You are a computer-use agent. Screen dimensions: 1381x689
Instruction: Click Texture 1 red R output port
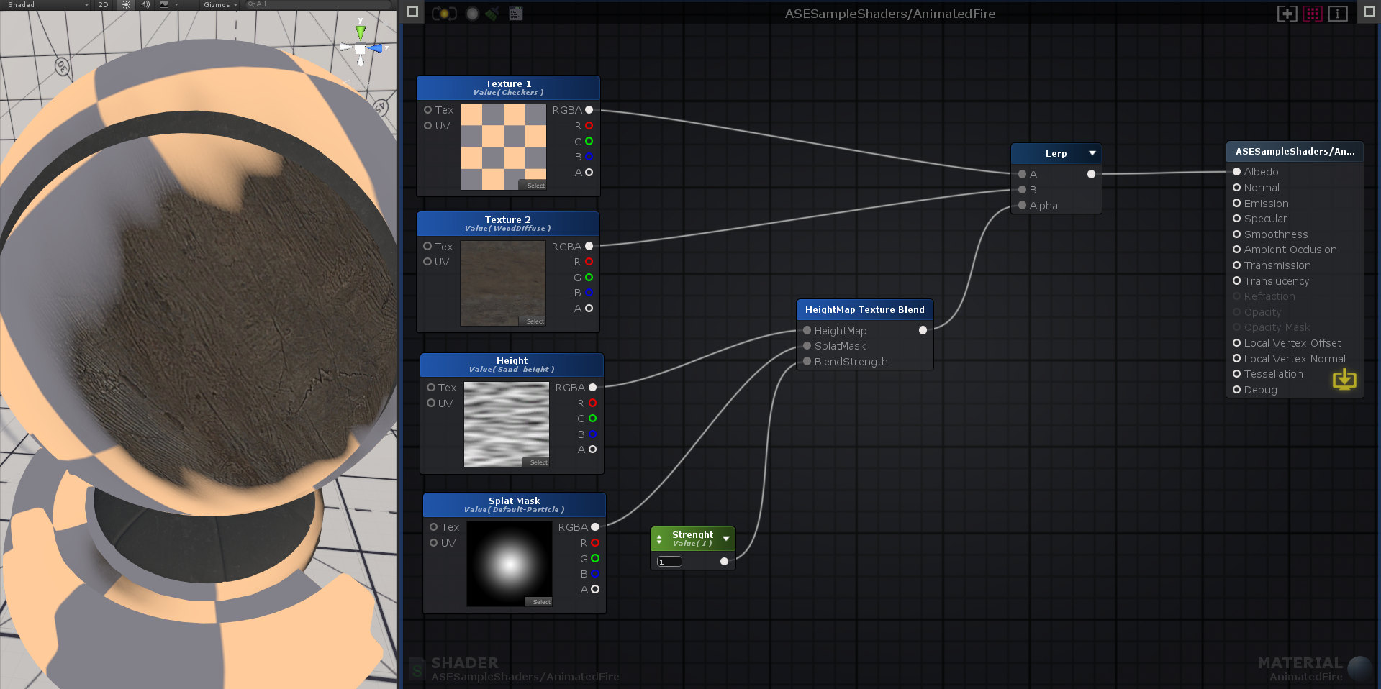point(589,126)
